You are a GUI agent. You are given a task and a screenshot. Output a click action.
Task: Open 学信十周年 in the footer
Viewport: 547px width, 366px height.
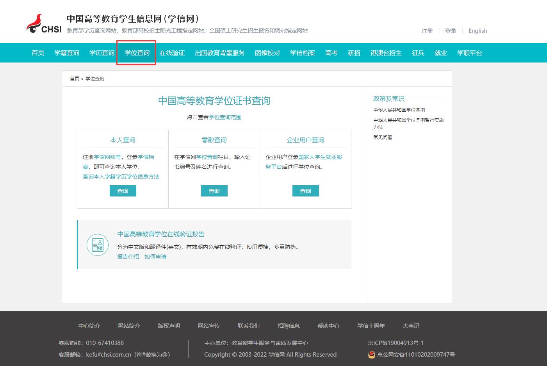click(371, 326)
